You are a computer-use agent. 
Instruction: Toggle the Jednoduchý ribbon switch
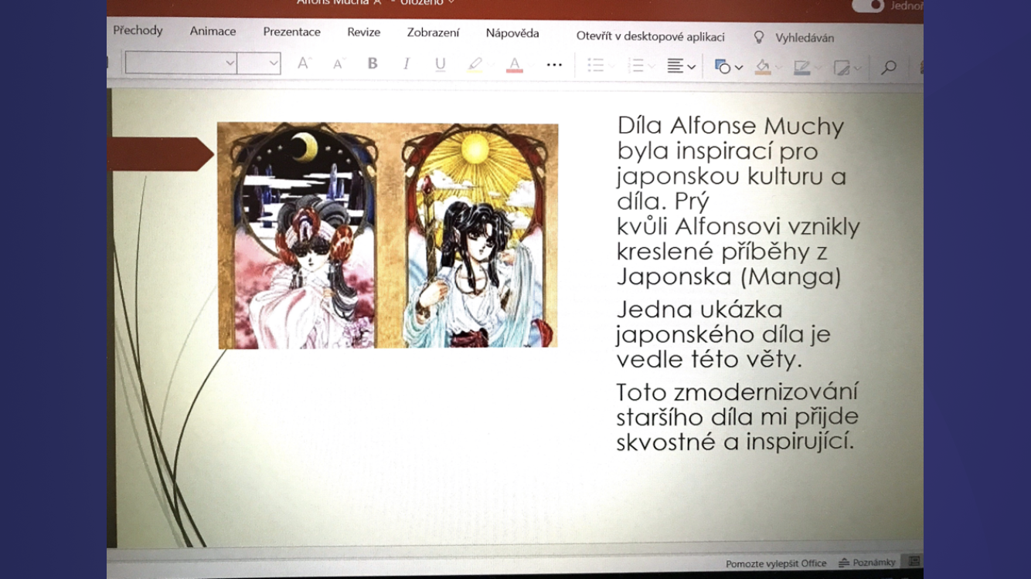click(x=868, y=5)
